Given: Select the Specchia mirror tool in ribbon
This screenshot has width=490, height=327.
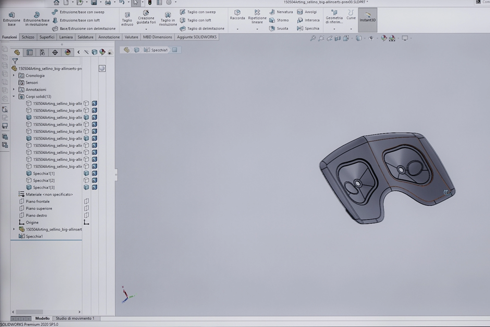Looking at the screenshot, I should [x=308, y=28].
